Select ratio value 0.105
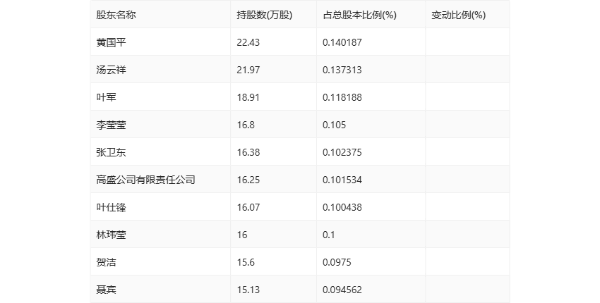This screenshot has width=600, height=303. click(334, 125)
